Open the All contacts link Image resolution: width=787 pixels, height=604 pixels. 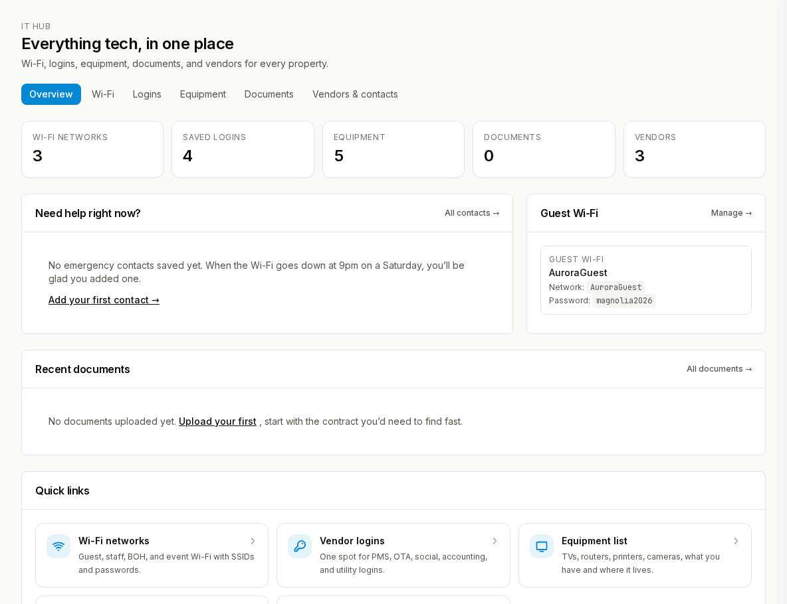pos(472,213)
